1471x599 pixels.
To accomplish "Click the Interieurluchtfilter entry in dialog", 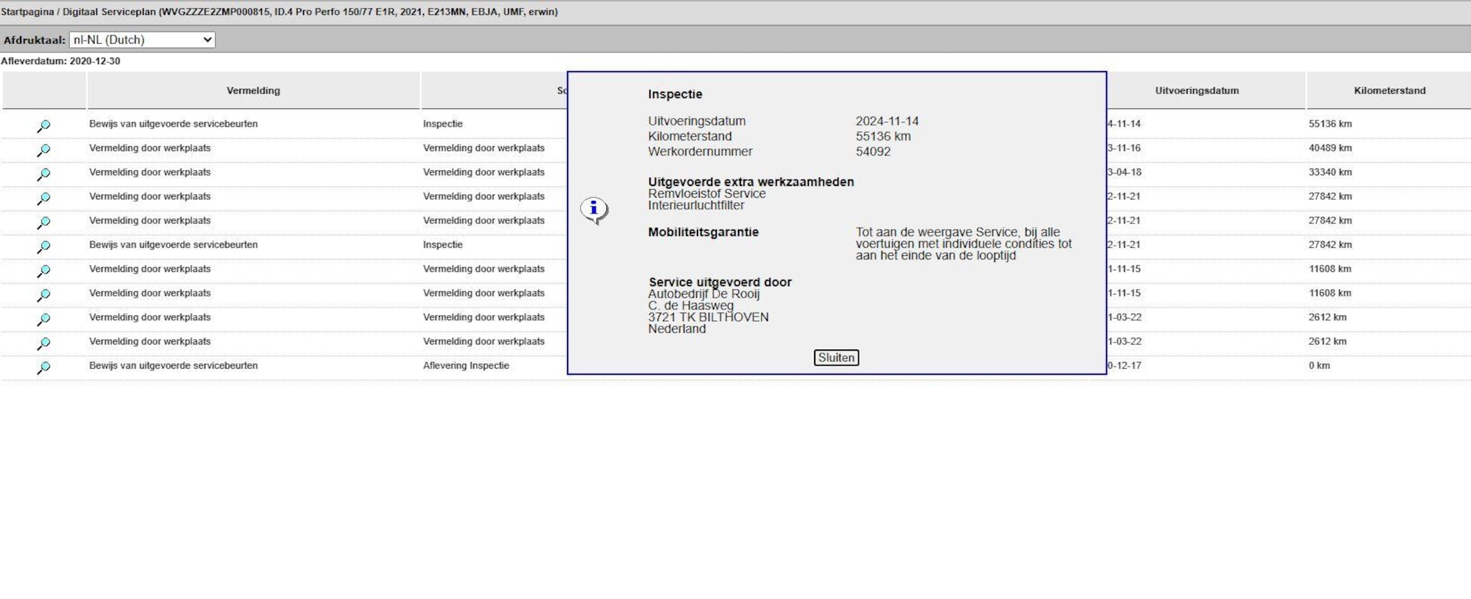I will click(x=696, y=205).
